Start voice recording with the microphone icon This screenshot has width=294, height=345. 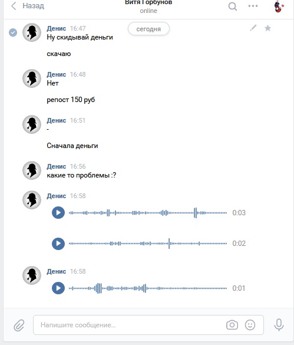[x=279, y=325]
